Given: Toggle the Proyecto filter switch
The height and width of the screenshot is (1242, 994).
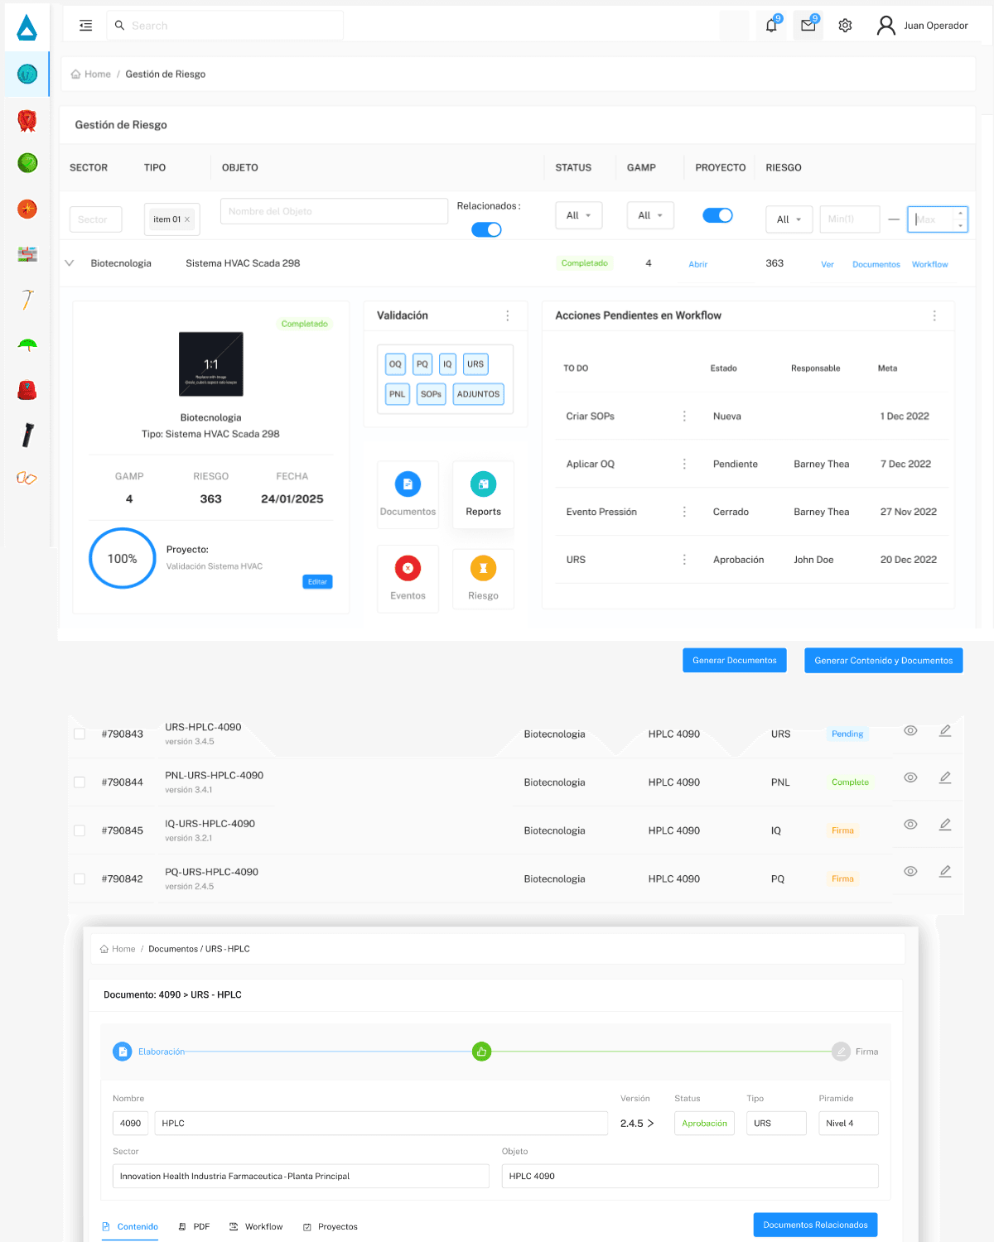Looking at the screenshot, I should 717,215.
